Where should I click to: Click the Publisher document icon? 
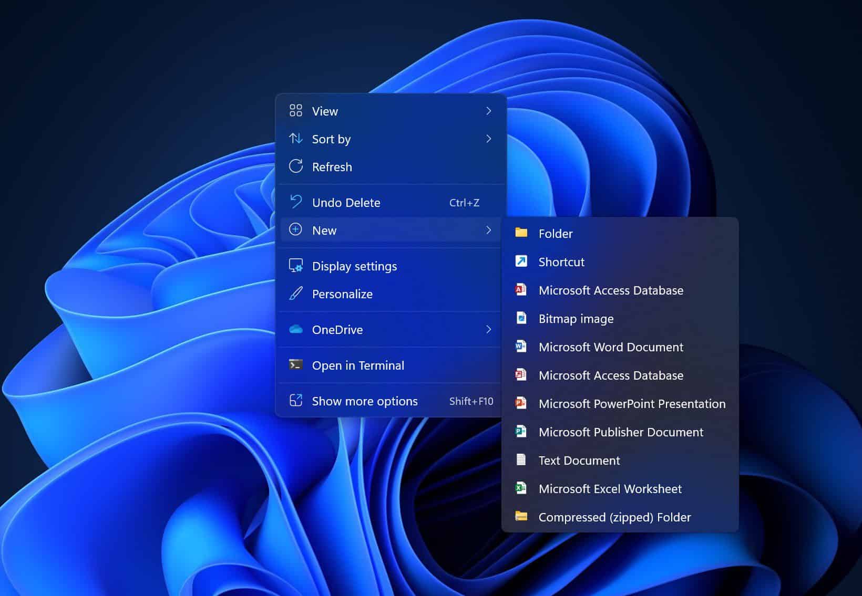tap(521, 431)
